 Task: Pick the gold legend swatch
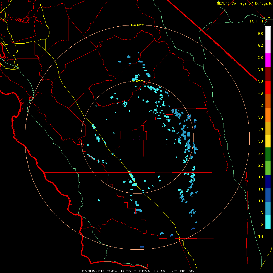(x=268, y=128)
